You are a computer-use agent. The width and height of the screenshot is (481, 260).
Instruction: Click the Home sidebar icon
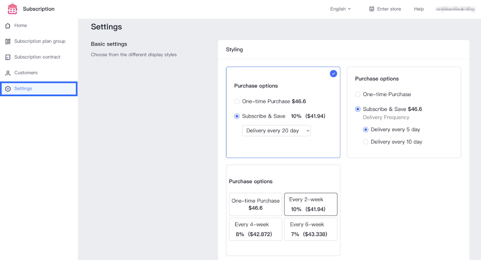pyautogui.click(x=8, y=26)
